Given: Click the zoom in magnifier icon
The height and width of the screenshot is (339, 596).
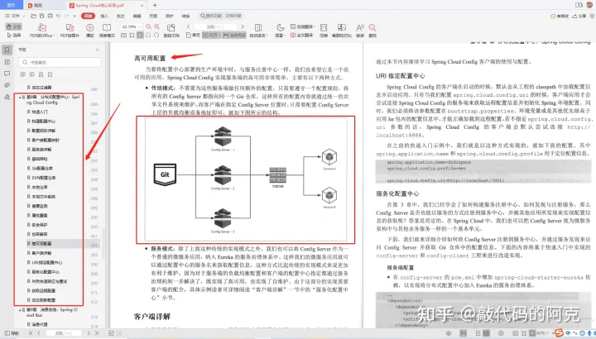Looking at the screenshot, I should tap(156, 26).
